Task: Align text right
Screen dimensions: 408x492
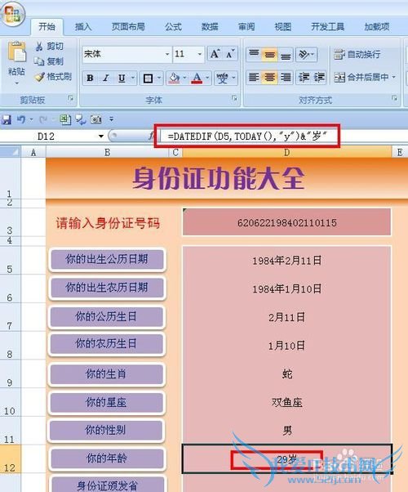Action: point(285,77)
